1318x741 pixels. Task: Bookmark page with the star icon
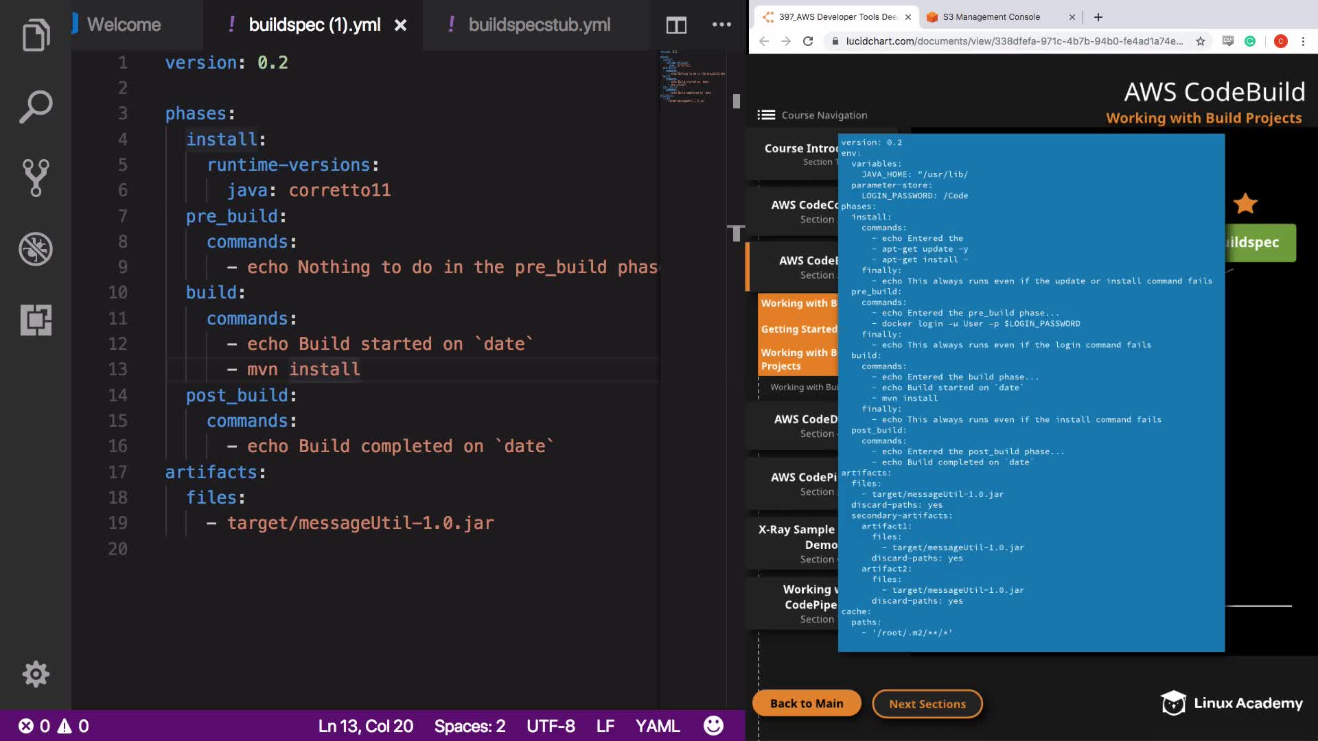(1200, 41)
